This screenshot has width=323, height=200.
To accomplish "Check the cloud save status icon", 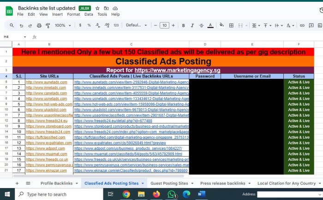I will click(115, 8).
